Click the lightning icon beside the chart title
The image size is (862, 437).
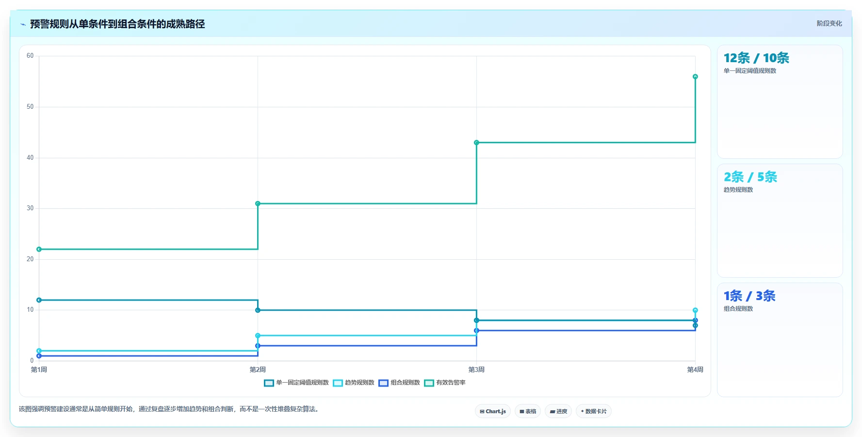click(x=23, y=24)
